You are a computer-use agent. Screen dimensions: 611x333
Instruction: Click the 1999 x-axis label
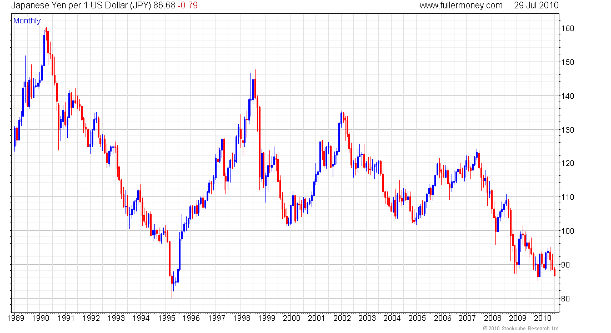(267, 318)
